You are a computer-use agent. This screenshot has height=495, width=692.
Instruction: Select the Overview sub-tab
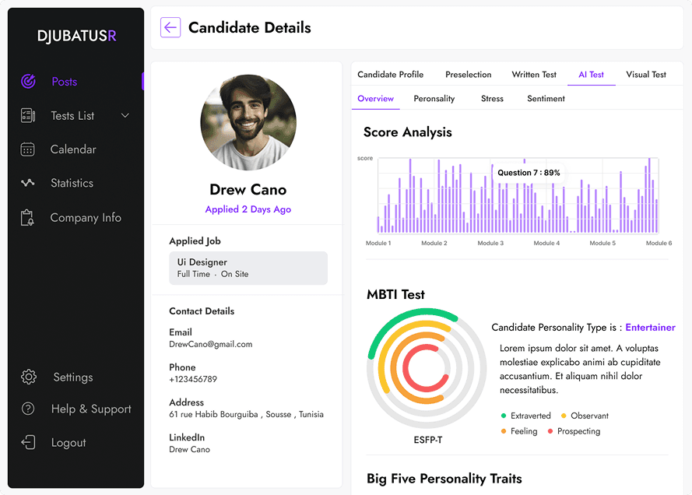[375, 98]
